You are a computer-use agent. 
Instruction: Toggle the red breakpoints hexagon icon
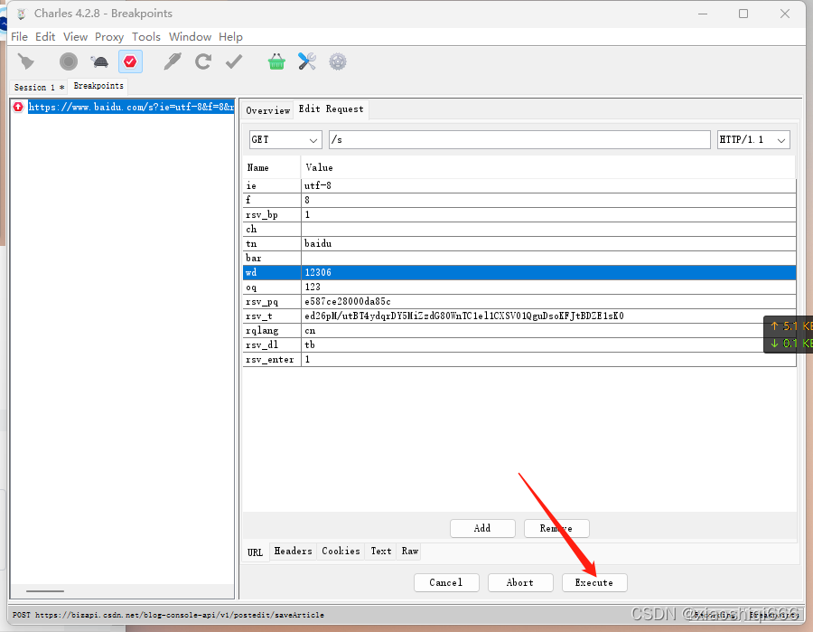pyautogui.click(x=130, y=61)
